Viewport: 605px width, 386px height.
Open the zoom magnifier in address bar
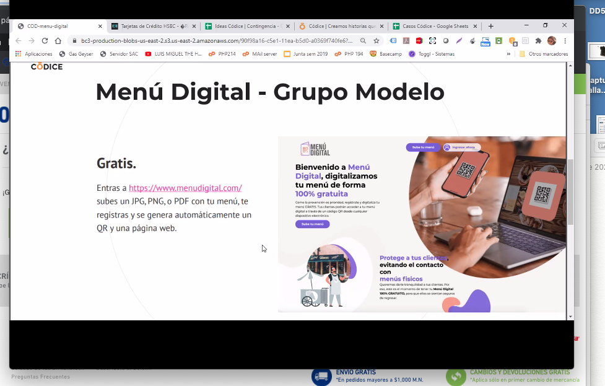[x=363, y=40]
